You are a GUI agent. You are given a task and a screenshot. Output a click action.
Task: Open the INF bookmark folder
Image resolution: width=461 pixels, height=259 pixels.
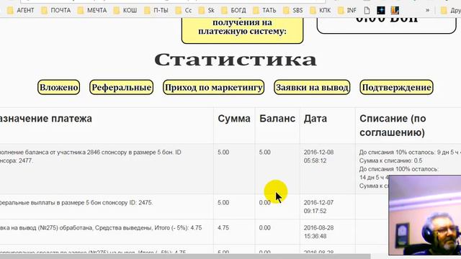pos(347,10)
